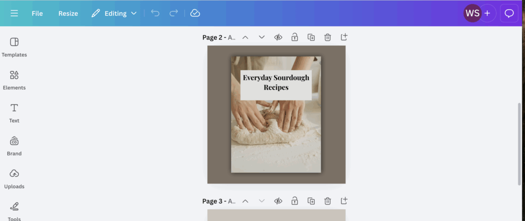Open the Tools panel
Viewport: 525px width, 221px height.
(14, 211)
